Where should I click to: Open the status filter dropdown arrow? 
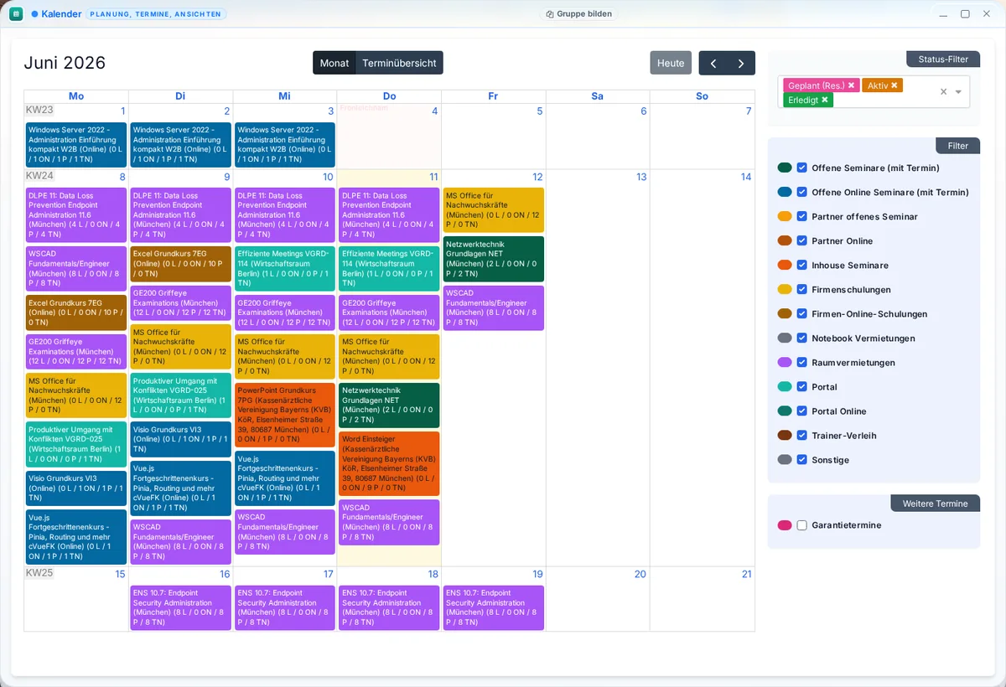(x=958, y=92)
